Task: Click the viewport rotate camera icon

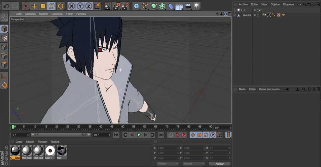Action: pyautogui.click(x=225, y=14)
